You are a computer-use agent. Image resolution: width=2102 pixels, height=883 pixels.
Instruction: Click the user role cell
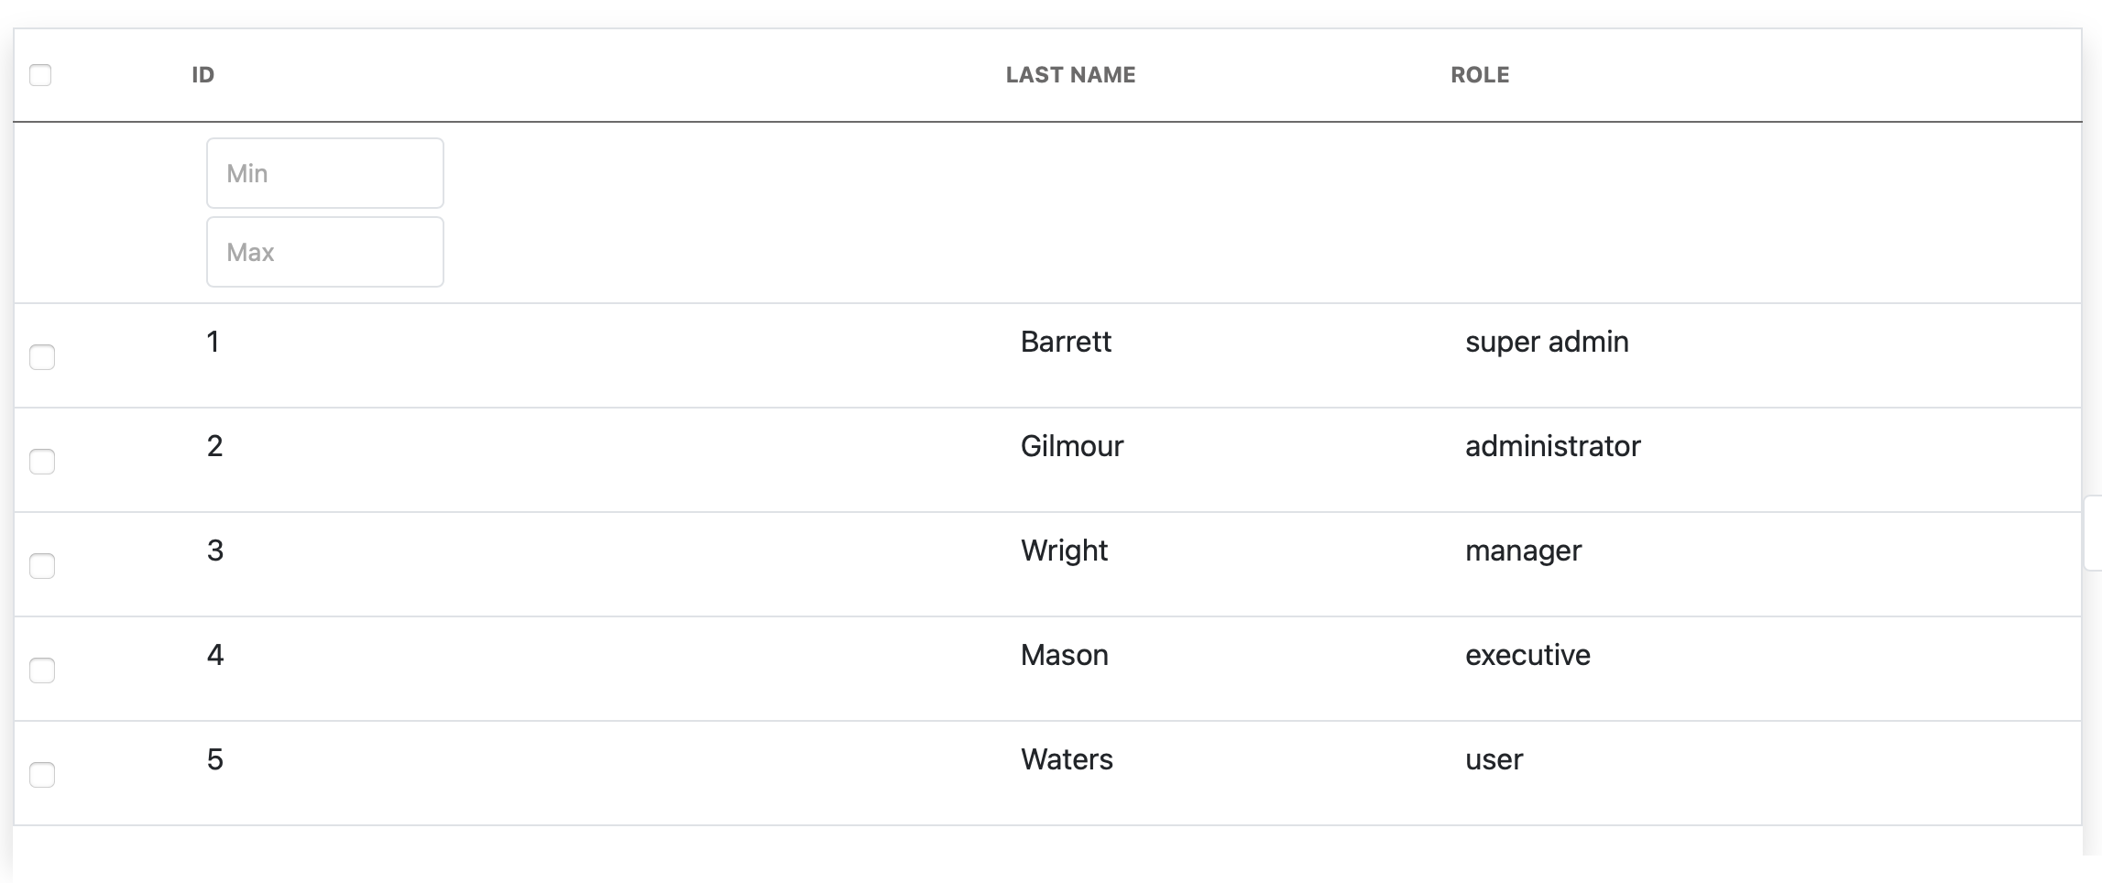[1494, 759]
